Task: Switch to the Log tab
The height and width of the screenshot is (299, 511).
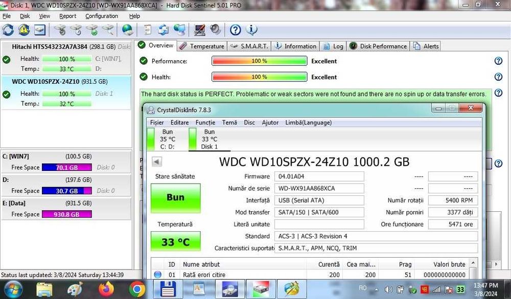Action: coord(333,46)
